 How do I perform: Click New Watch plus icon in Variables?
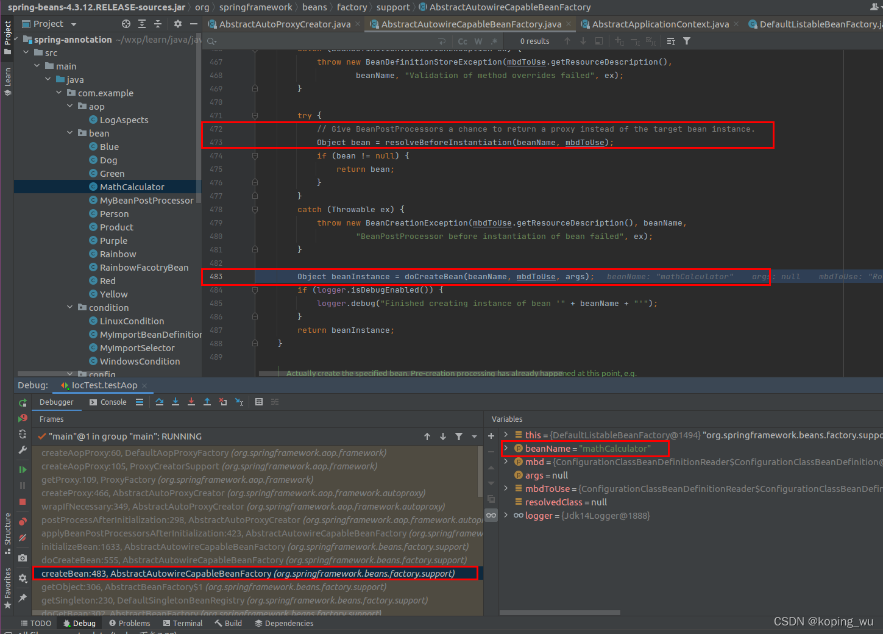click(x=491, y=436)
